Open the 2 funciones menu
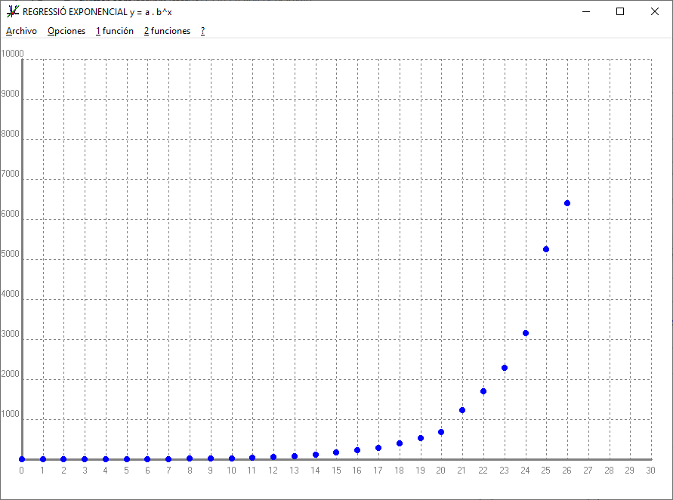The height and width of the screenshot is (500, 673). pyautogui.click(x=167, y=31)
